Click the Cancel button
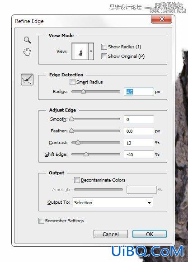This screenshot has width=188, height=262. pos(111,234)
